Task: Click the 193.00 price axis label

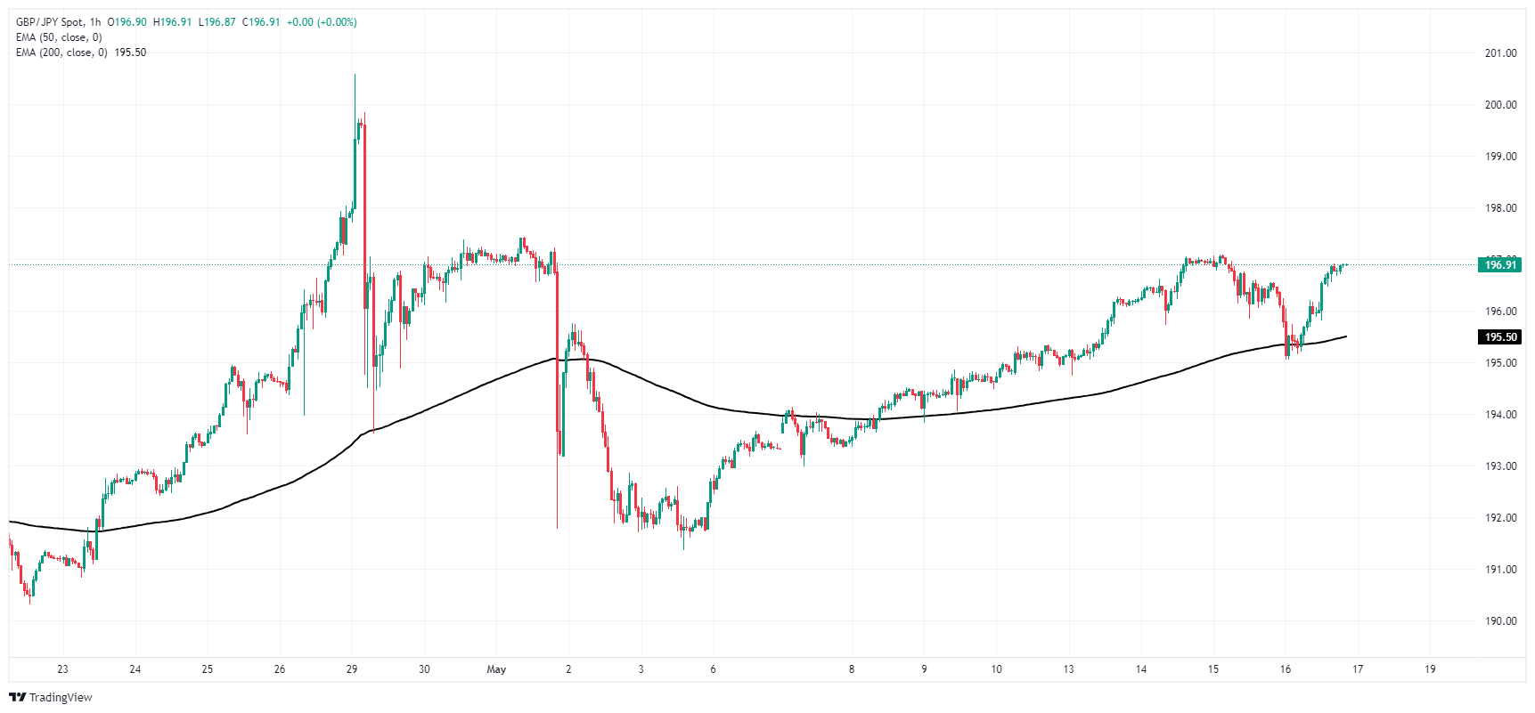Action: pos(1500,466)
